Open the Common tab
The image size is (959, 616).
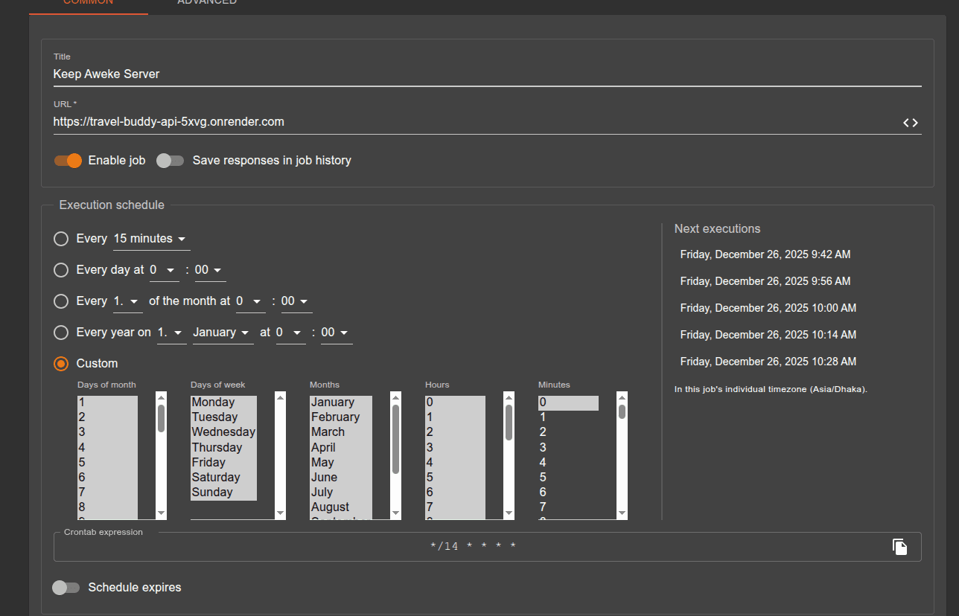[88, 3]
